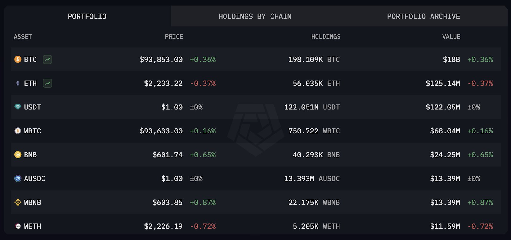Screen dimensions: 511x240
Task: Open the USDT asset link
Action: [x=32, y=107]
